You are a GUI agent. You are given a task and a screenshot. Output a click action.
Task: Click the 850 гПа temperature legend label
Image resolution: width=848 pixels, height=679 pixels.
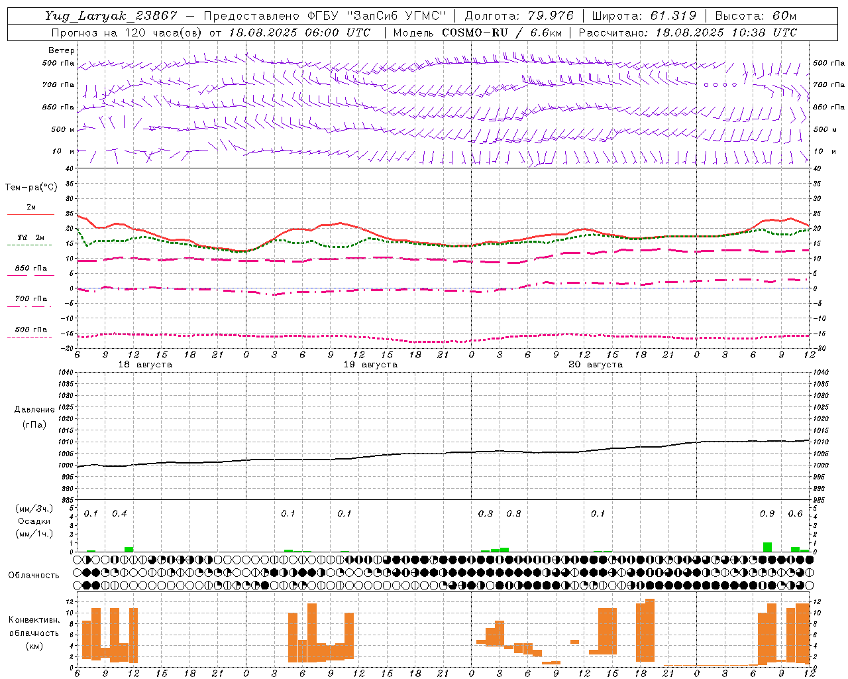(x=31, y=269)
